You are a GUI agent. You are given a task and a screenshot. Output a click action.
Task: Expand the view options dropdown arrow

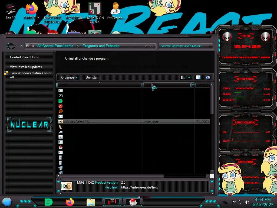tap(189, 77)
